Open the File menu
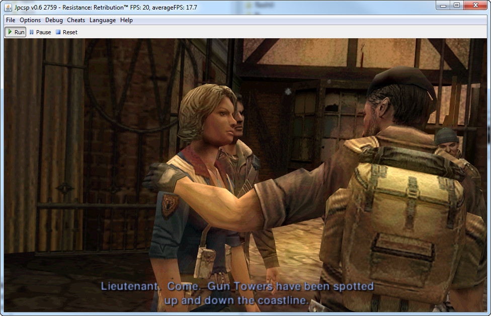Image resolution: width=491 pixels, height=316 pixels. coord(11,20)
